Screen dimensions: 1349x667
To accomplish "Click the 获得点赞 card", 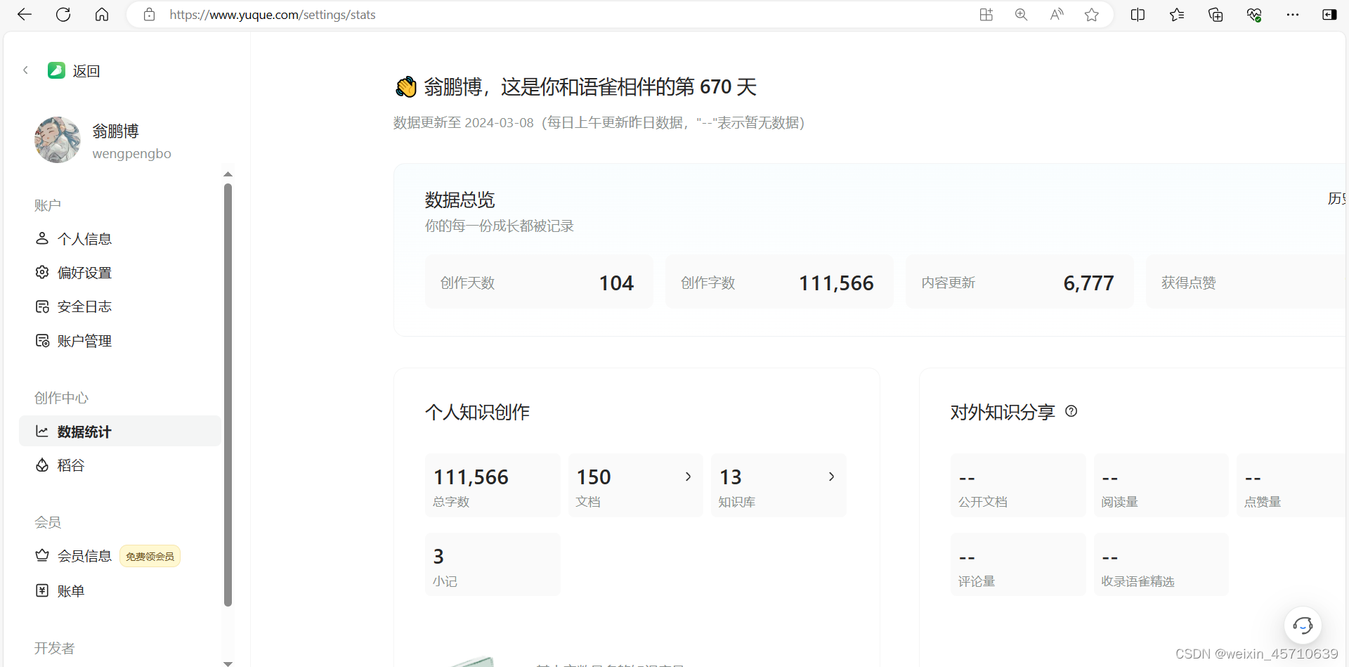I will tap(1246, 282).
